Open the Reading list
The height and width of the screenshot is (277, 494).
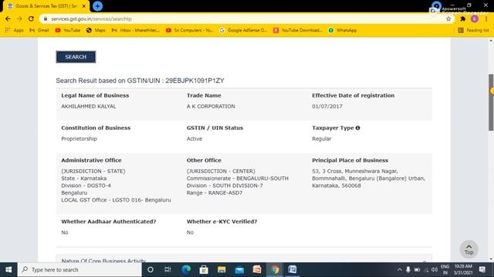tap(473, 30)
